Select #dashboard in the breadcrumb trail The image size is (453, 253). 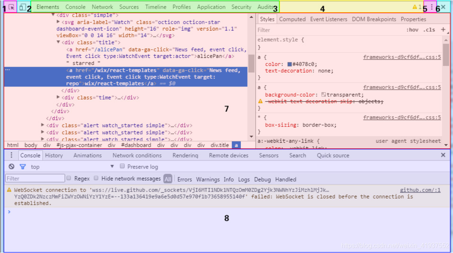136,145
